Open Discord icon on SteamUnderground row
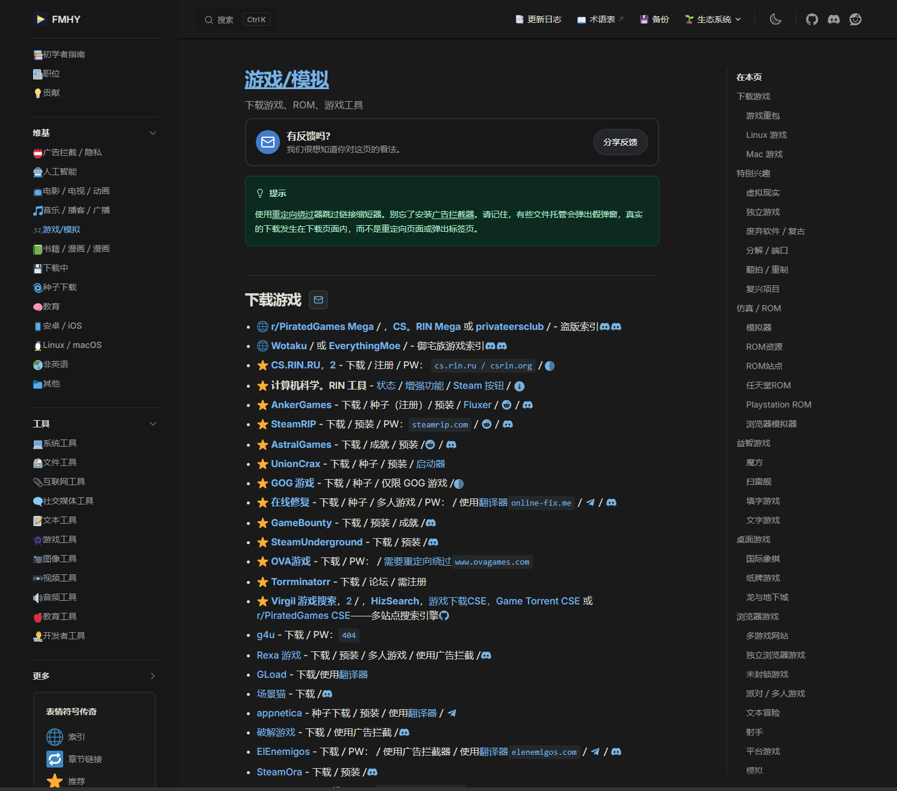Image resolution: width=897 pixels, height=791 pixels. (x=433, y=542)
